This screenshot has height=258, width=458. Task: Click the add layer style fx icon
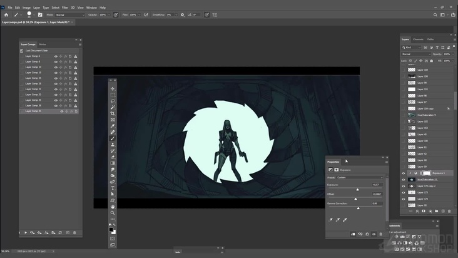pos(417,211)
